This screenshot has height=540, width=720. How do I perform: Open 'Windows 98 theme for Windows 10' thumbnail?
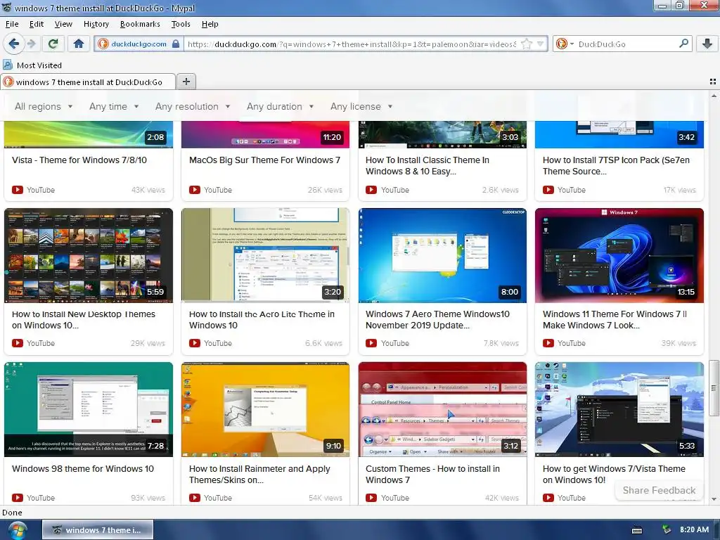coord(89,409)
